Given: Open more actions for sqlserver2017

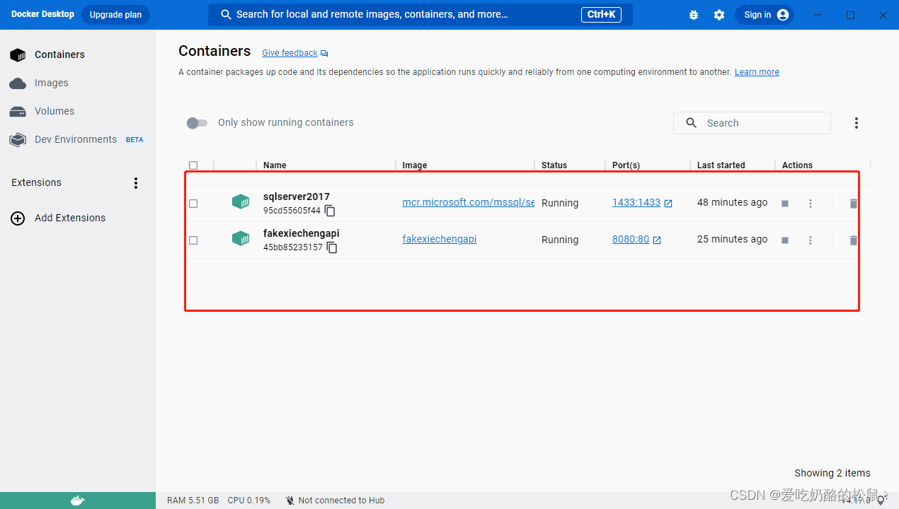Looking at the screenshot, I should click(x=811, y=204).
